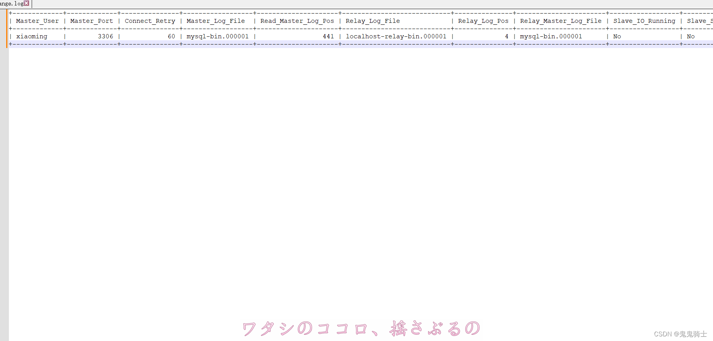713x341 pixels.
Task: Click the Master_Log_File header text
Action: tap(216, 21)
